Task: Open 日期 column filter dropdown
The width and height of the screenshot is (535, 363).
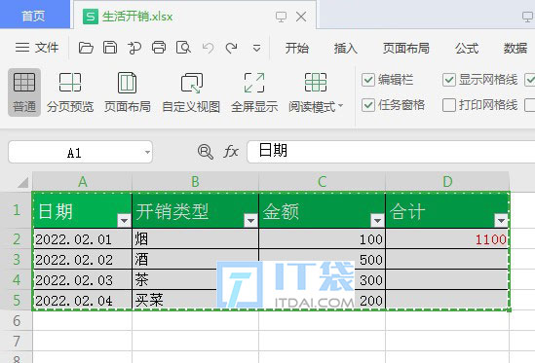Action: click(124, 221)
